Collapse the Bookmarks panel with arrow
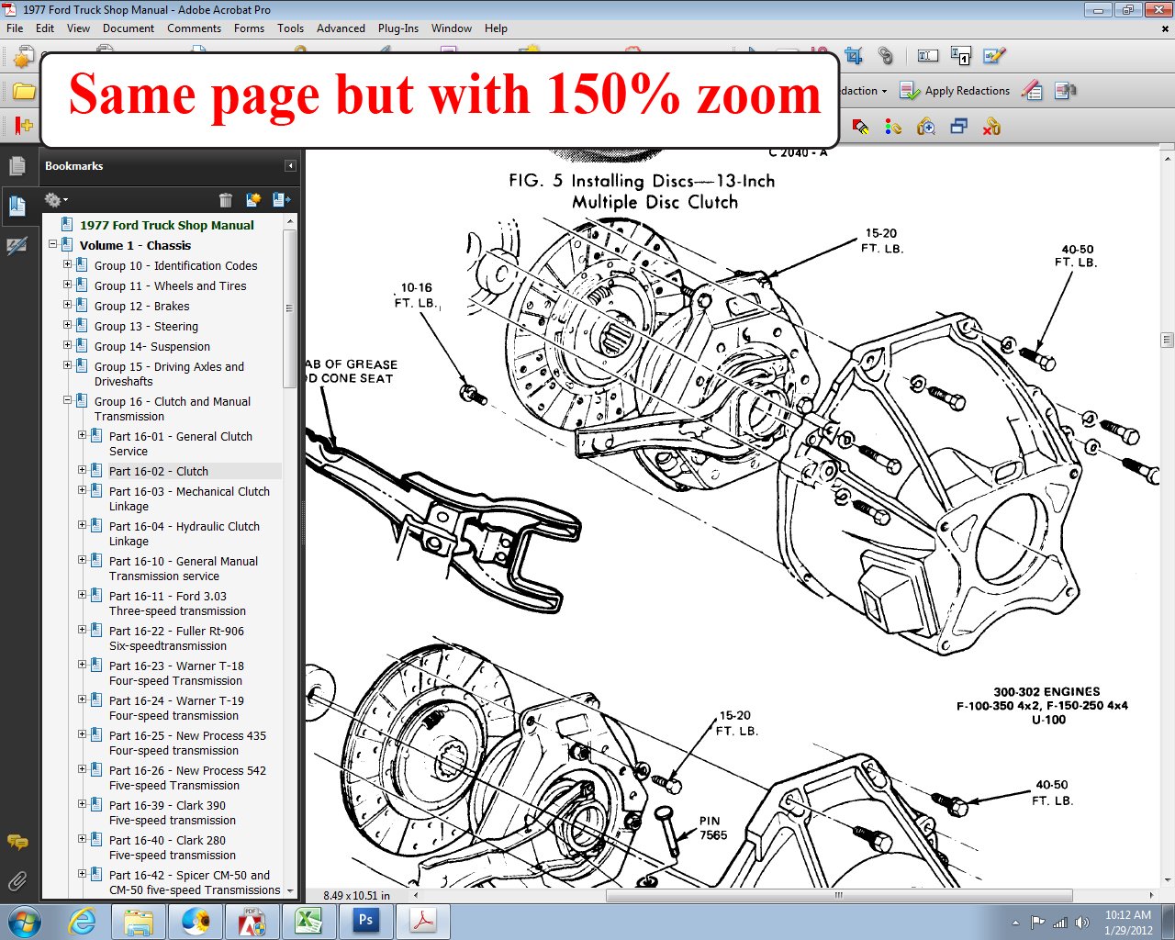This screenshot has width=1175, height=940. [290, 166]
